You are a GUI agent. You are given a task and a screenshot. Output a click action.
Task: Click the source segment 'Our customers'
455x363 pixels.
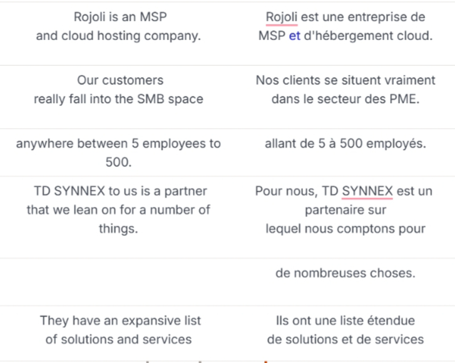[120, 80]
